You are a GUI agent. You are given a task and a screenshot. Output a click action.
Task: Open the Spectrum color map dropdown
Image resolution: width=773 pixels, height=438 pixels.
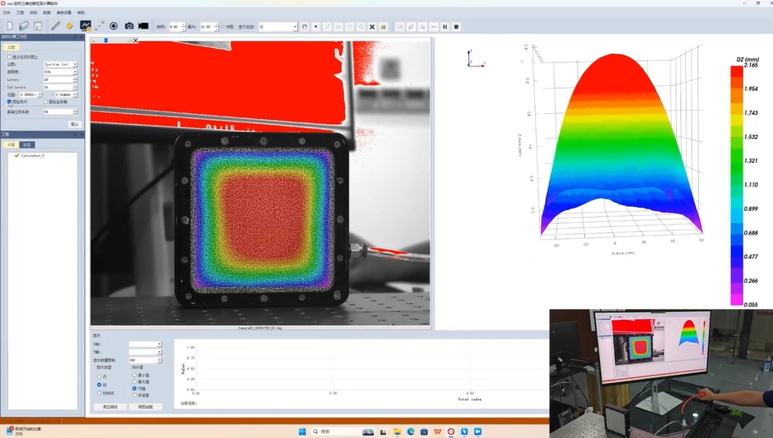[60, 64]
